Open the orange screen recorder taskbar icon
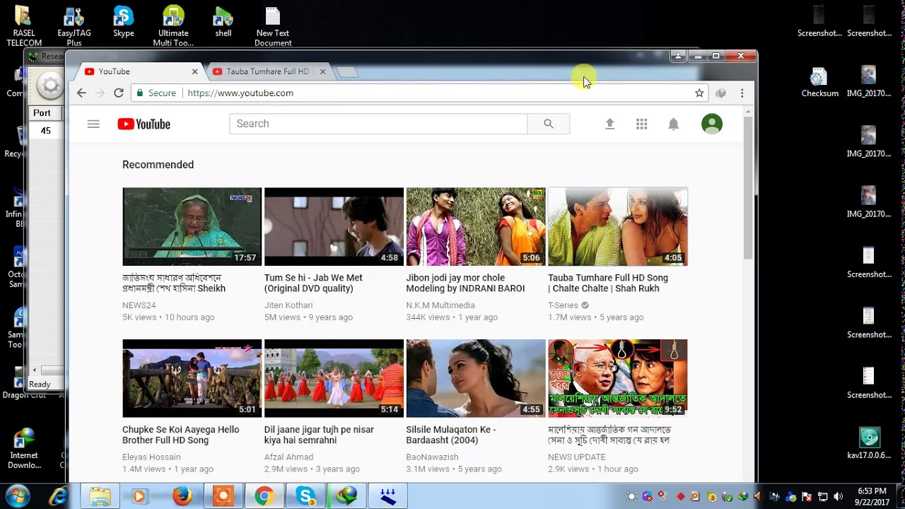The height and width of the screenshot is (509, 905). (223, 497)
